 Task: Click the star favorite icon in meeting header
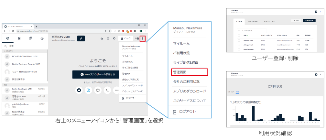coord(102,38)
